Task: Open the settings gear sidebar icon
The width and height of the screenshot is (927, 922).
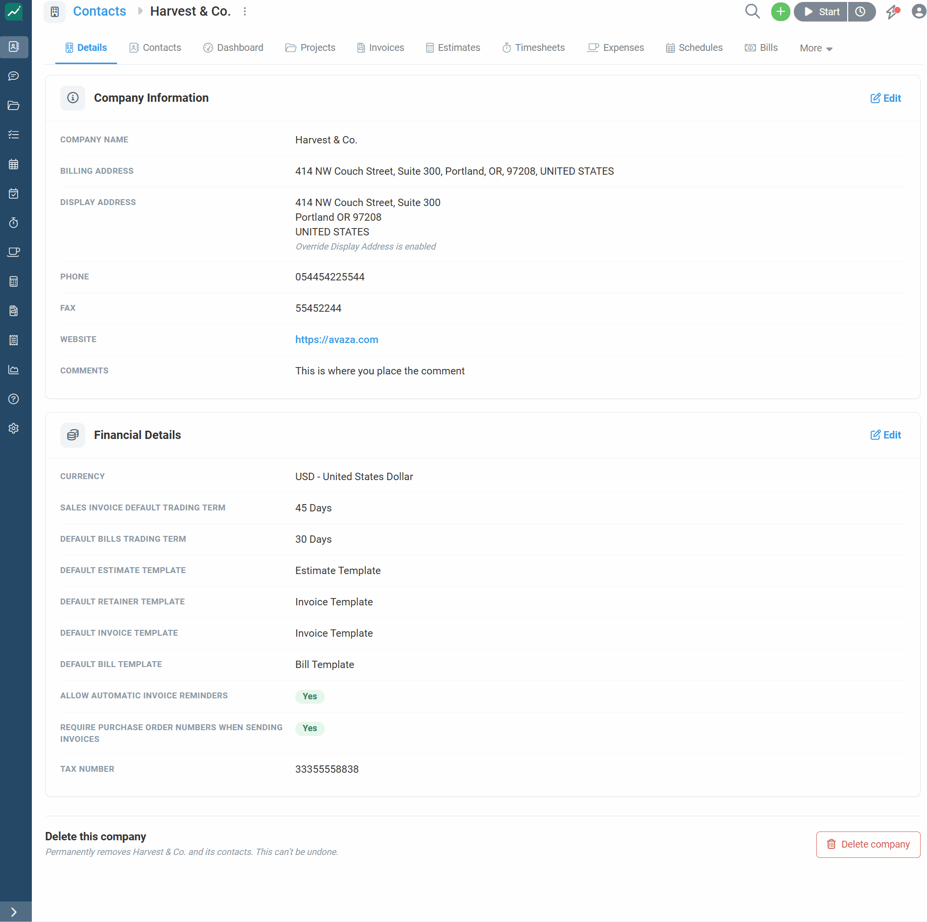Action: 14,429
